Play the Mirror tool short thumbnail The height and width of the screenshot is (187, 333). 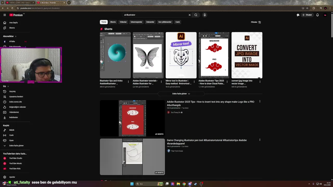click(181, 55)
